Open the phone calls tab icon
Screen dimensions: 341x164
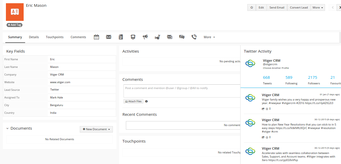click(194, 37)
